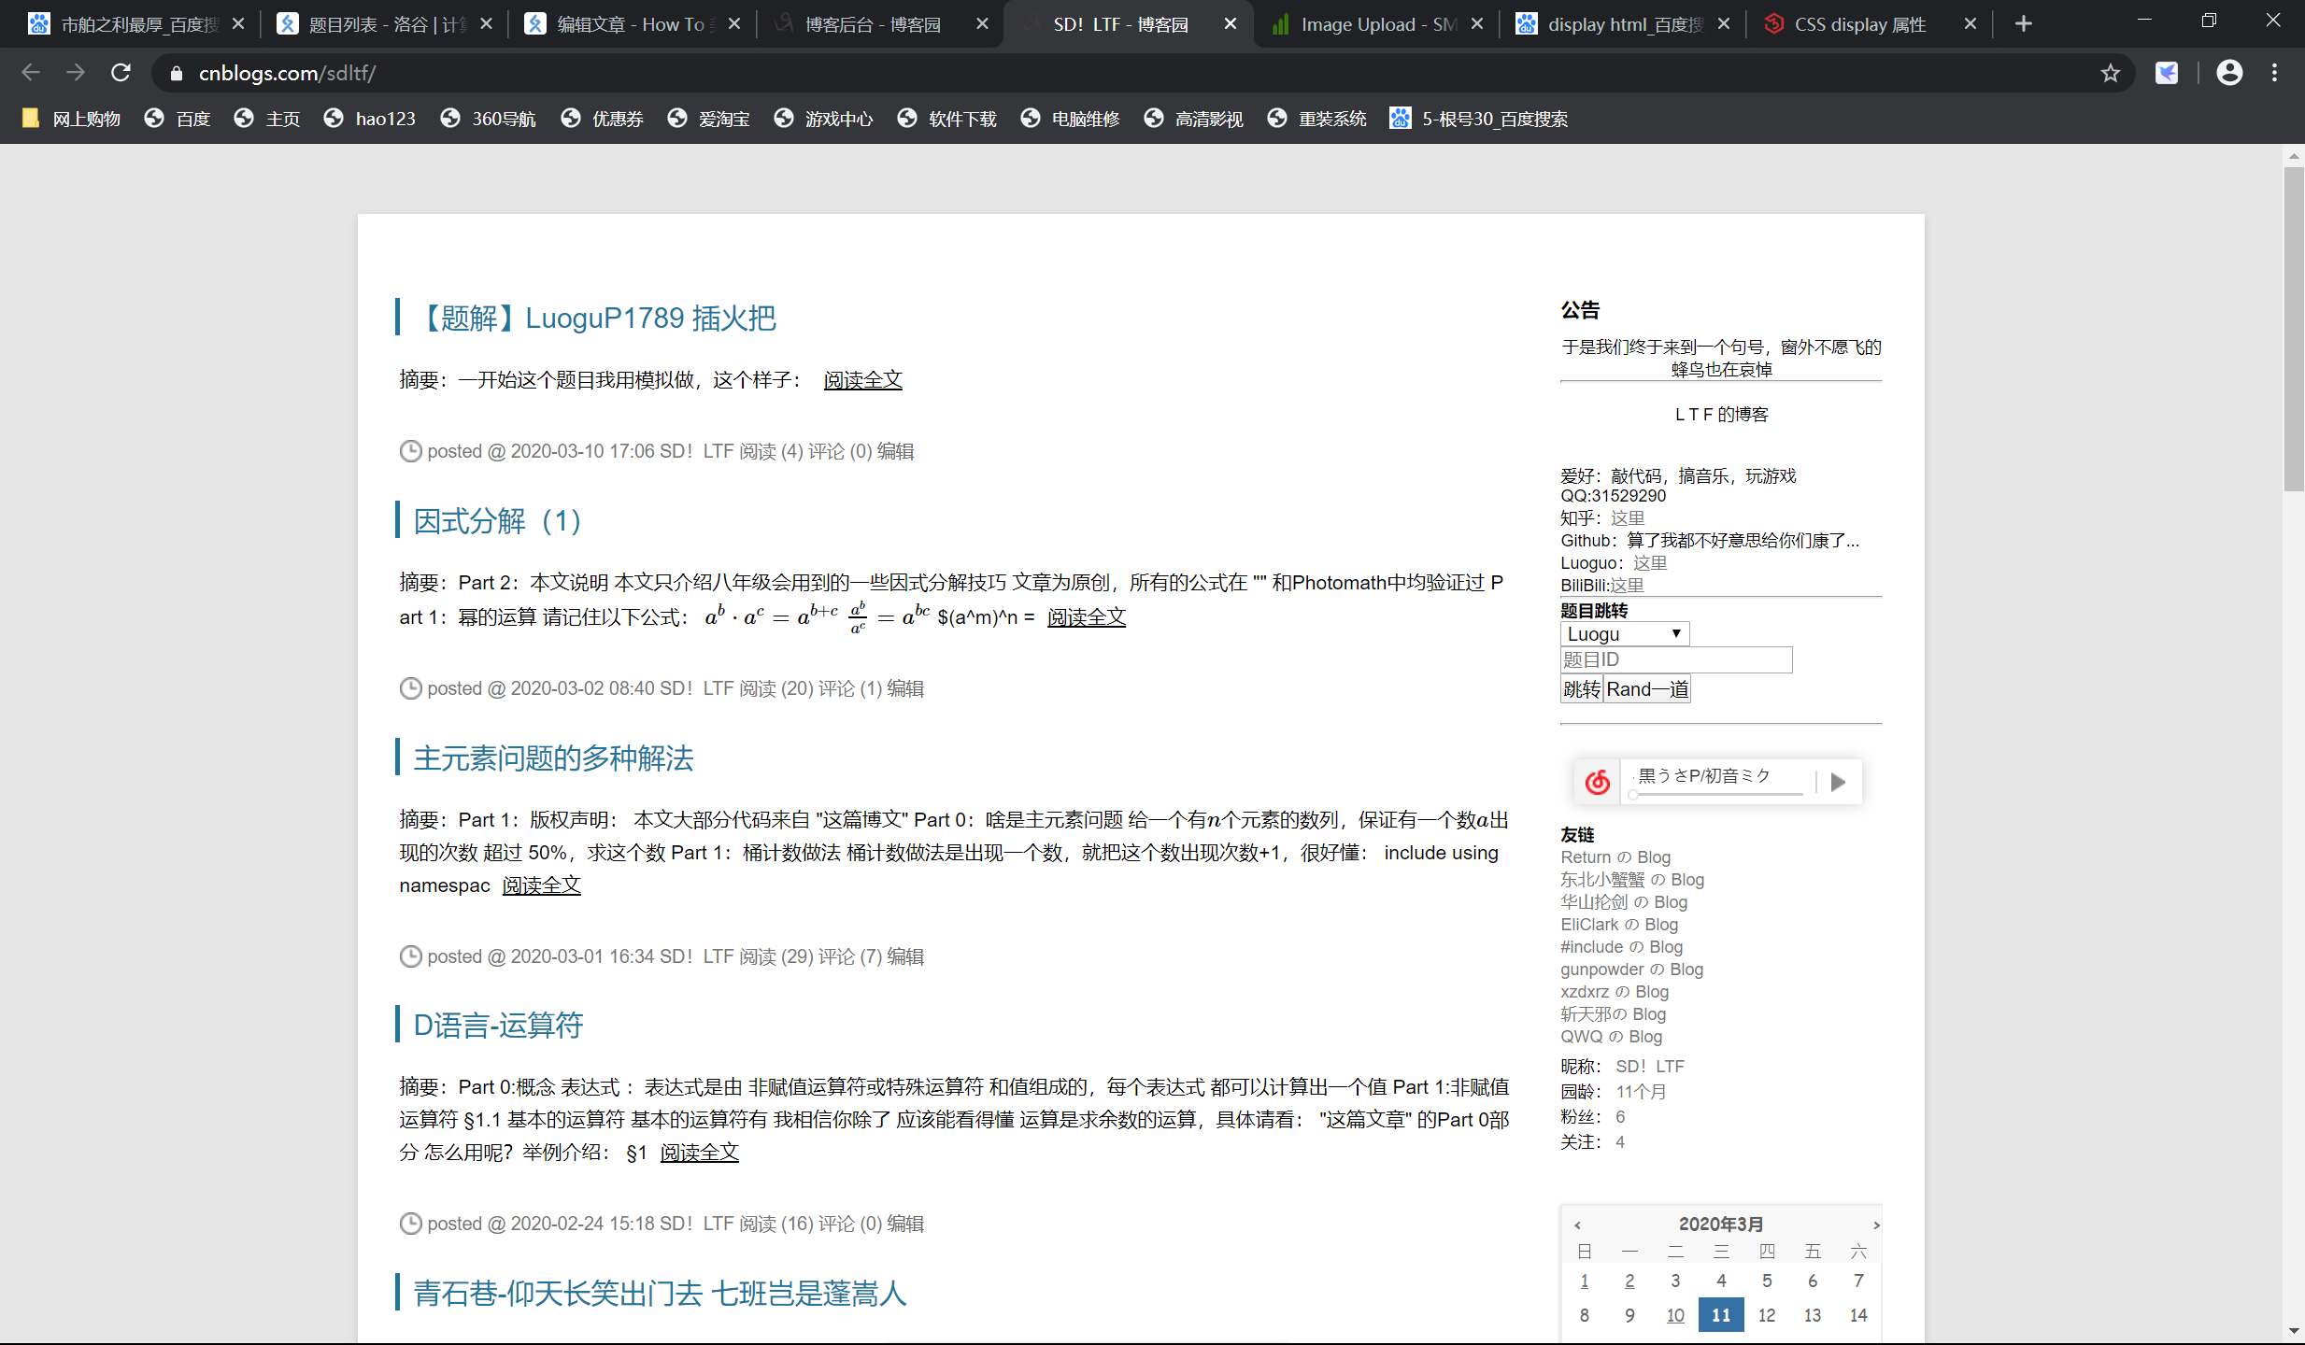Open friend link EliClark の Blog
This screenshot has height=1345, width=2305.
1619,925
